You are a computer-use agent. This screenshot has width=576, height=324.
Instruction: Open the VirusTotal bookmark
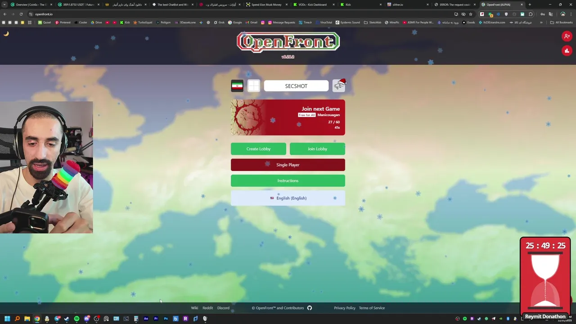[x=324, y=22]
